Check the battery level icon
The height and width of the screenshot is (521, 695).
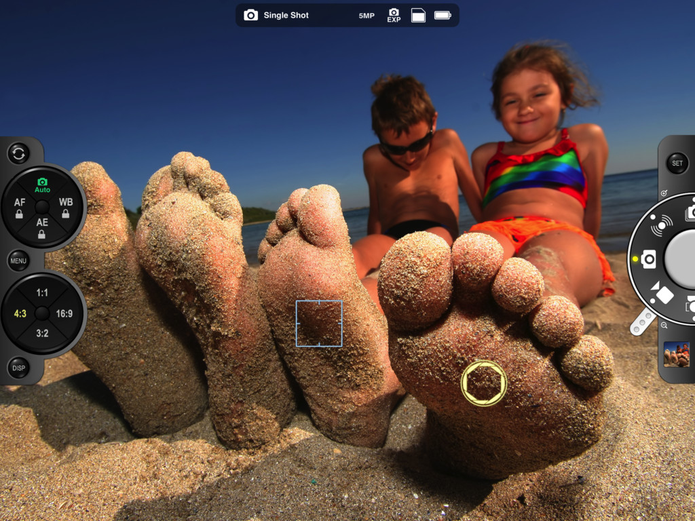tap(443, 16)
